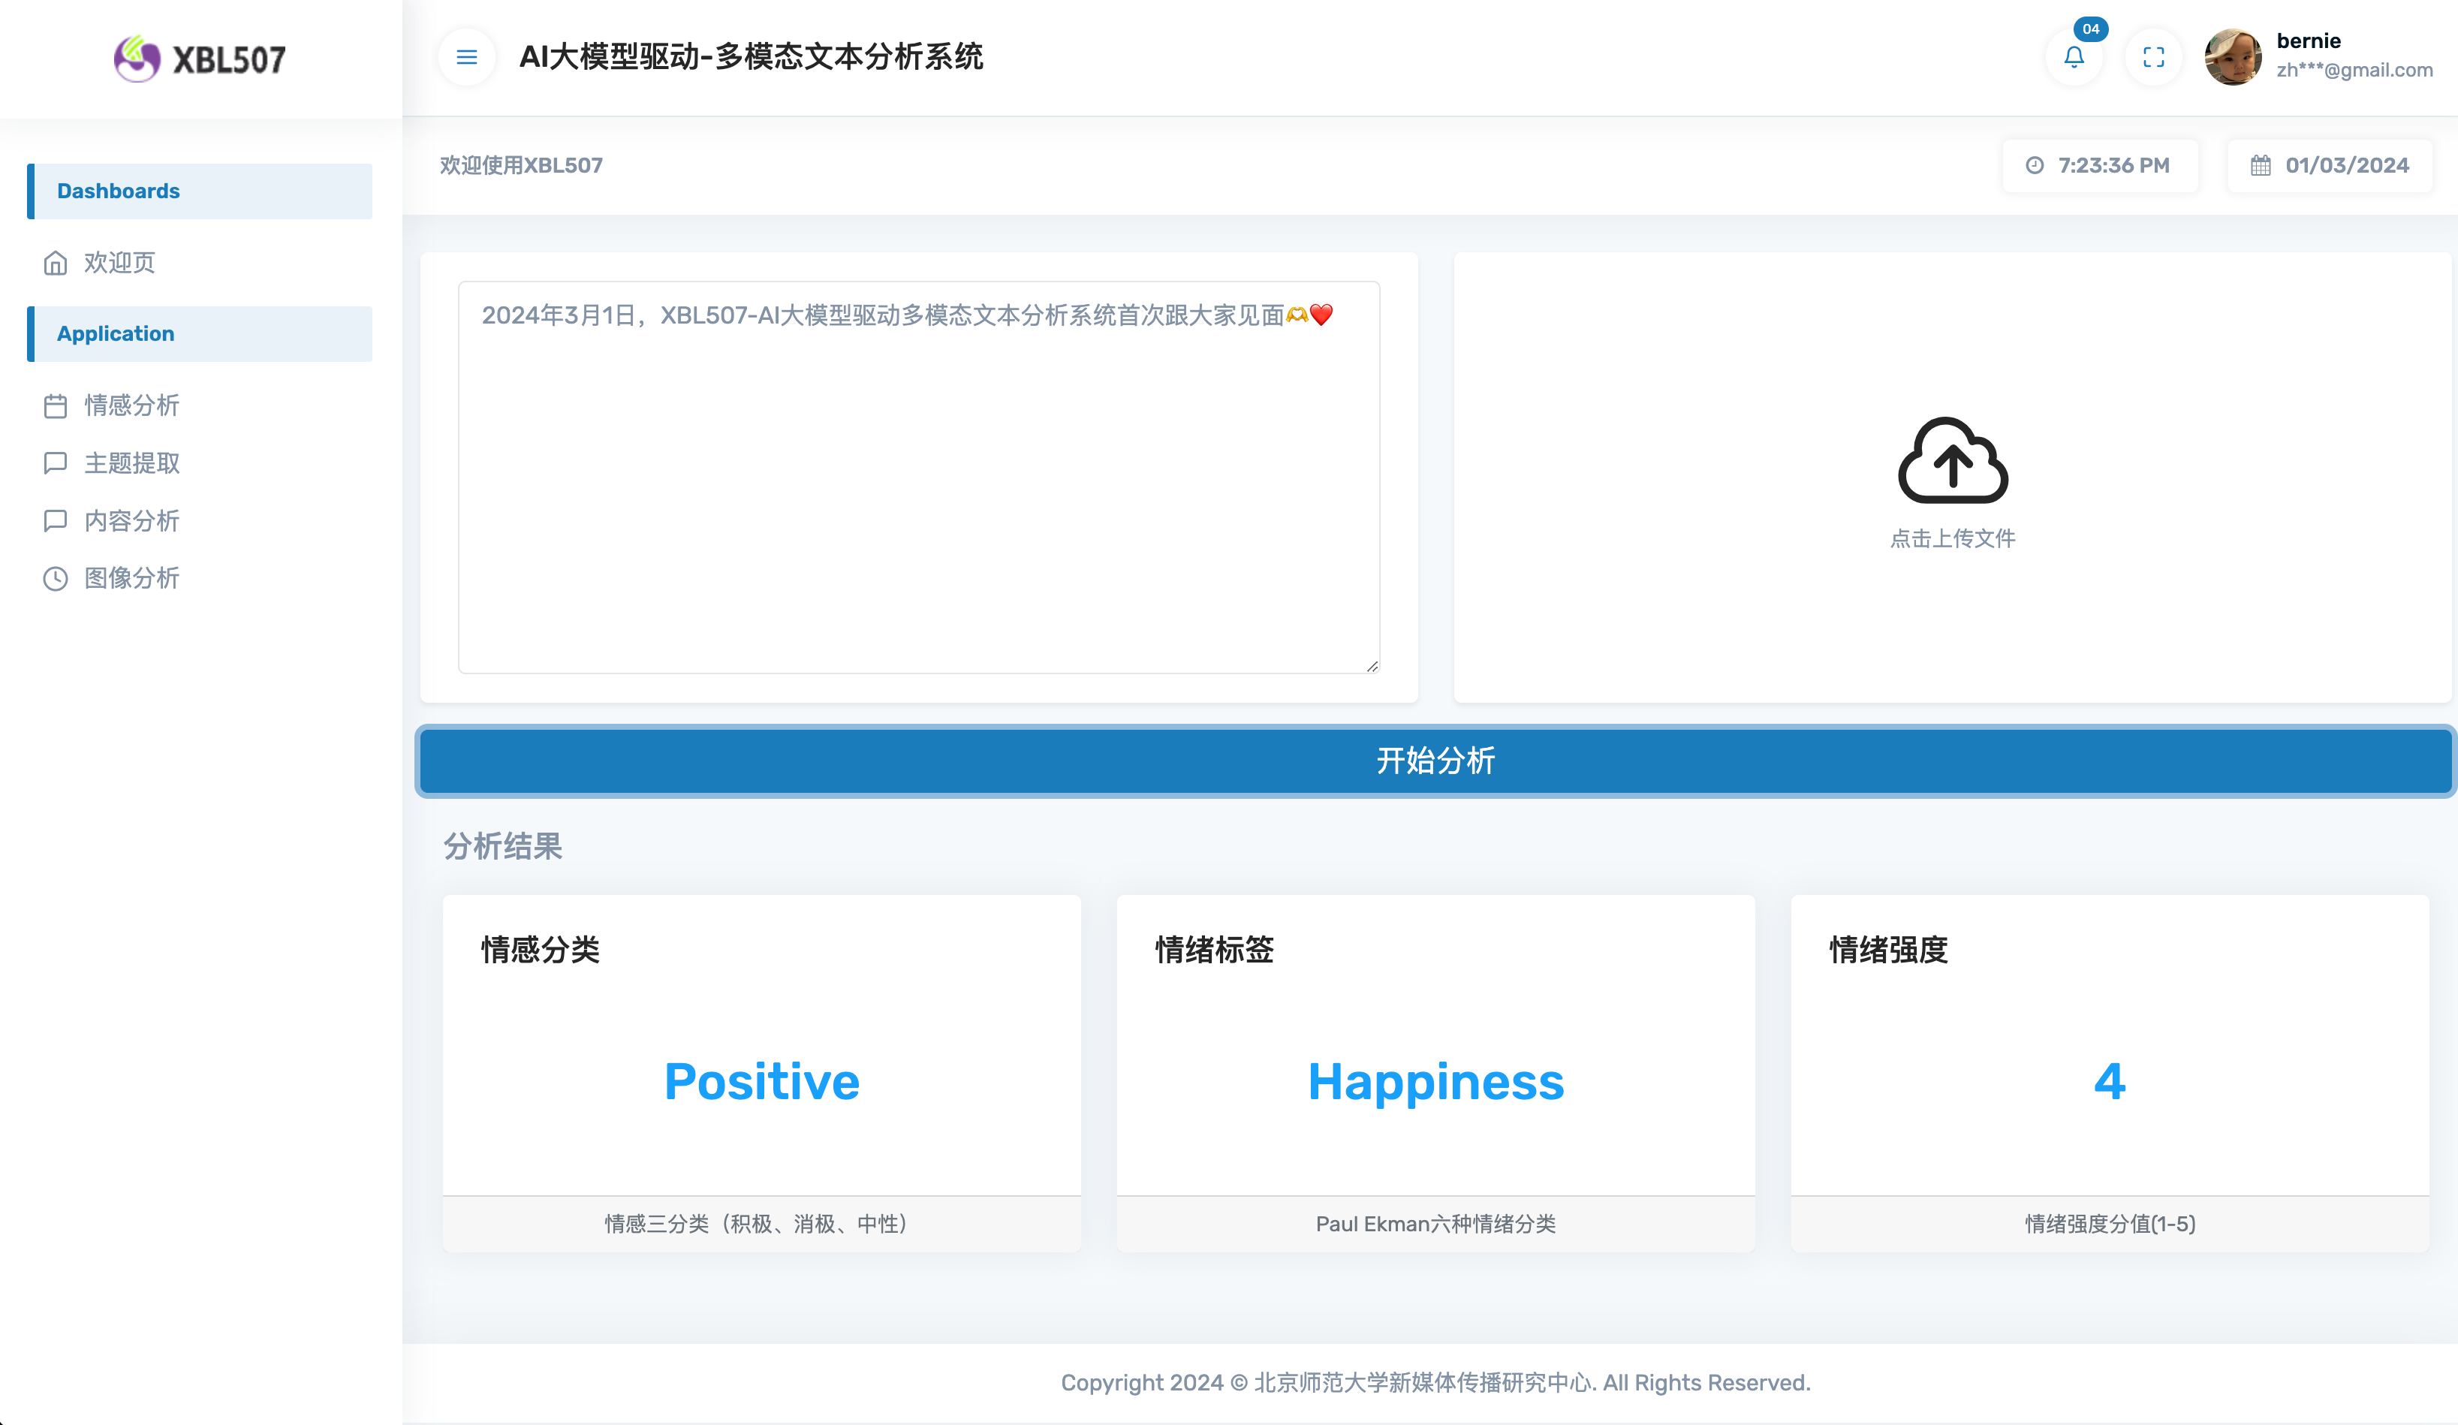Click the home icon beside 欢迎页
The image size is (2458, 1425).
pos(56,264)
